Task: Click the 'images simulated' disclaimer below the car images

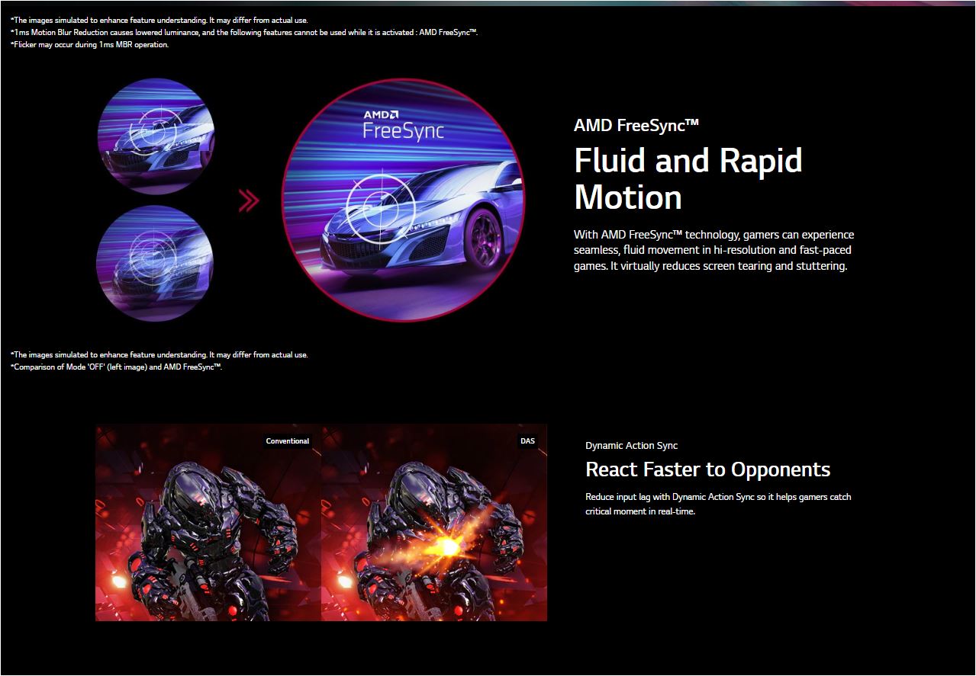Action: [159, 355]
